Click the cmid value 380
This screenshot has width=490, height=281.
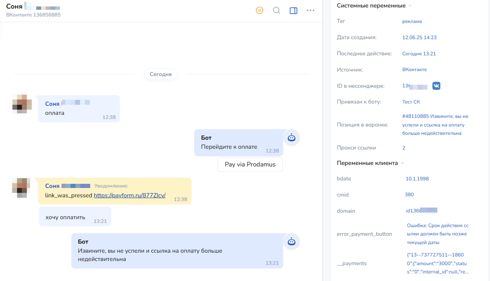(409, 195)
